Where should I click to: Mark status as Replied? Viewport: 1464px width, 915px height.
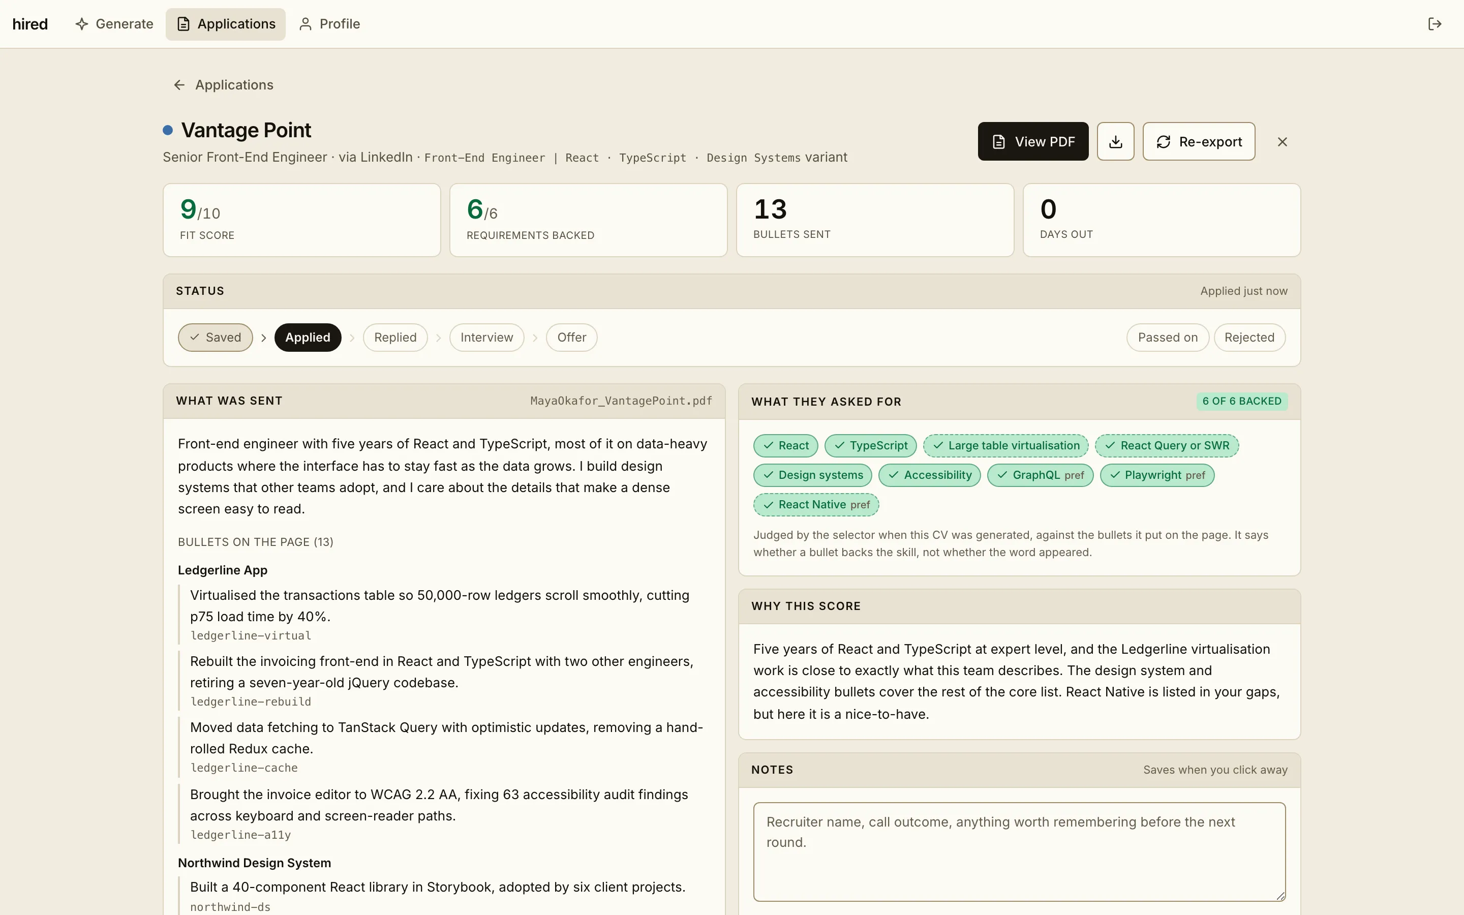pos(395,337)
